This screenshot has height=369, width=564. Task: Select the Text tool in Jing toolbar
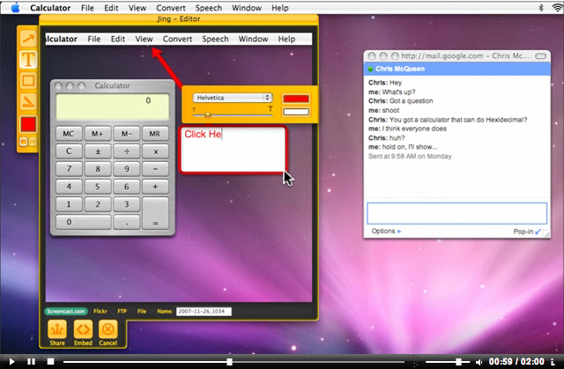point(28,60)
